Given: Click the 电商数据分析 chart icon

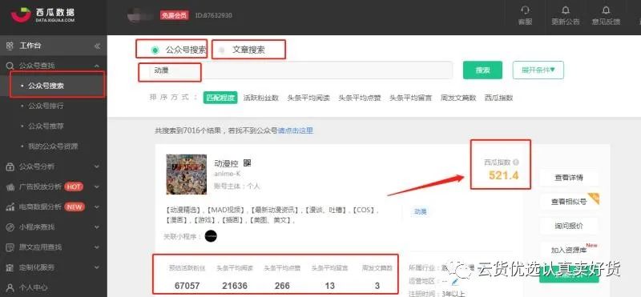Looking at the screenshot, I should click(10, 207).
